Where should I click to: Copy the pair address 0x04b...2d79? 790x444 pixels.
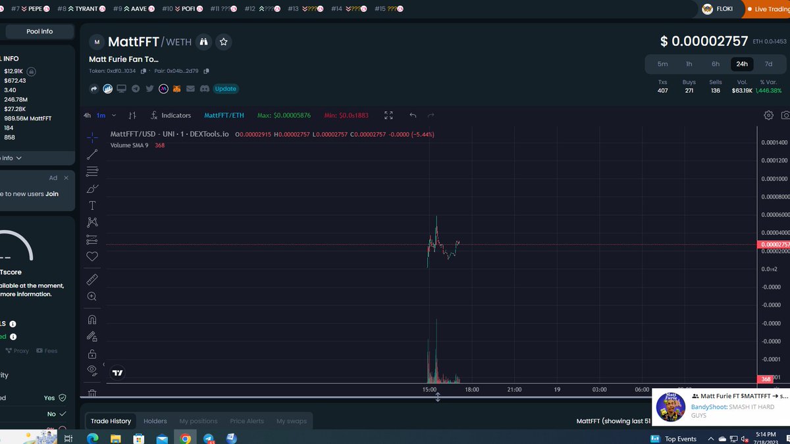(206, 71)
